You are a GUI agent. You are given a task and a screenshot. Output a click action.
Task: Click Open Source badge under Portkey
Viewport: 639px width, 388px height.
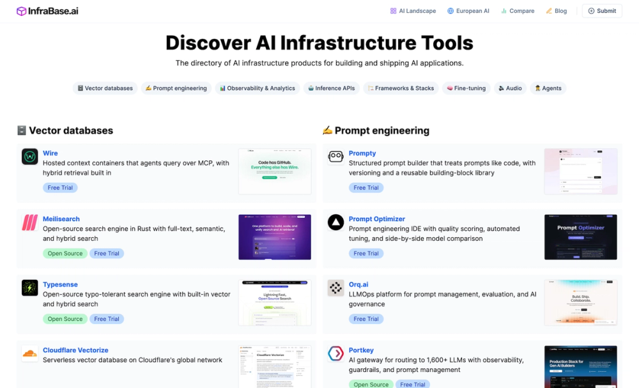371,384
